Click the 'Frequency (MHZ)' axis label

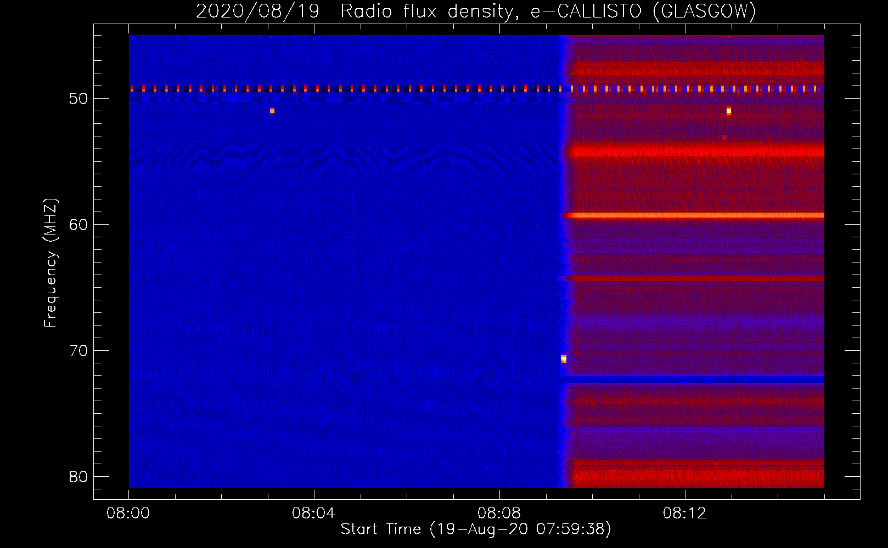click(50, 263)
